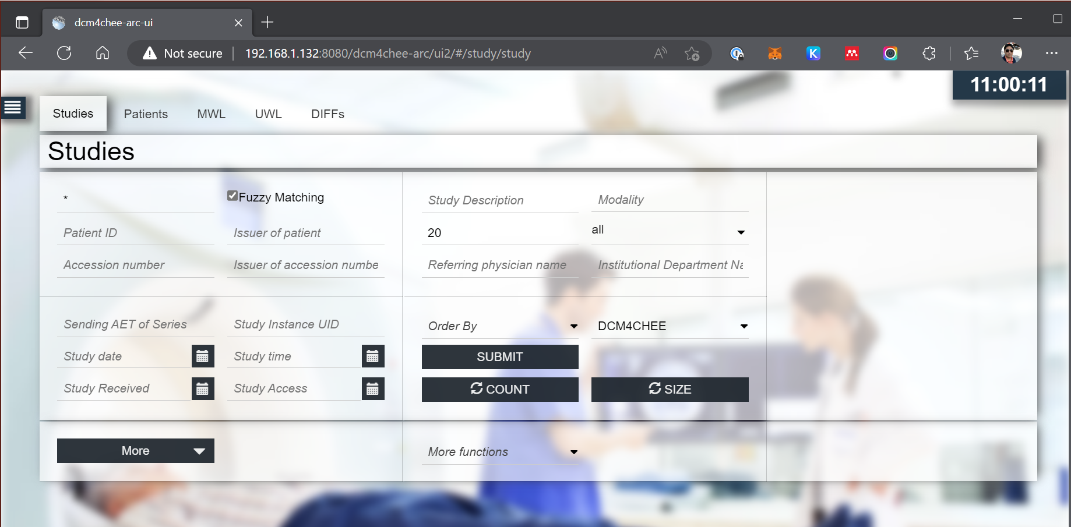Viewport: 1071px width, 527px height.
Task: Add this page to favorites star icon
Action: (692, 54)
